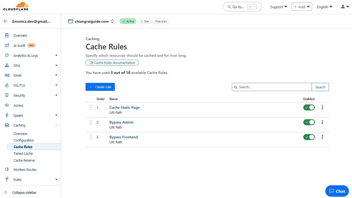Viewport: 352px width, 198px height.
Task: Open Workers Routes in the sidebar
Action: pos(25,169)
